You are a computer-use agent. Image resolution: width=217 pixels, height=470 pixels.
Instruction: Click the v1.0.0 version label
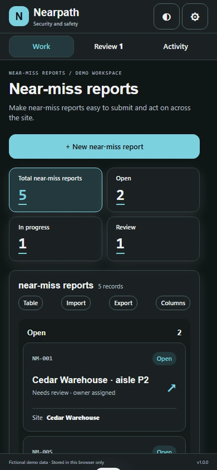(x=202, y=462)
